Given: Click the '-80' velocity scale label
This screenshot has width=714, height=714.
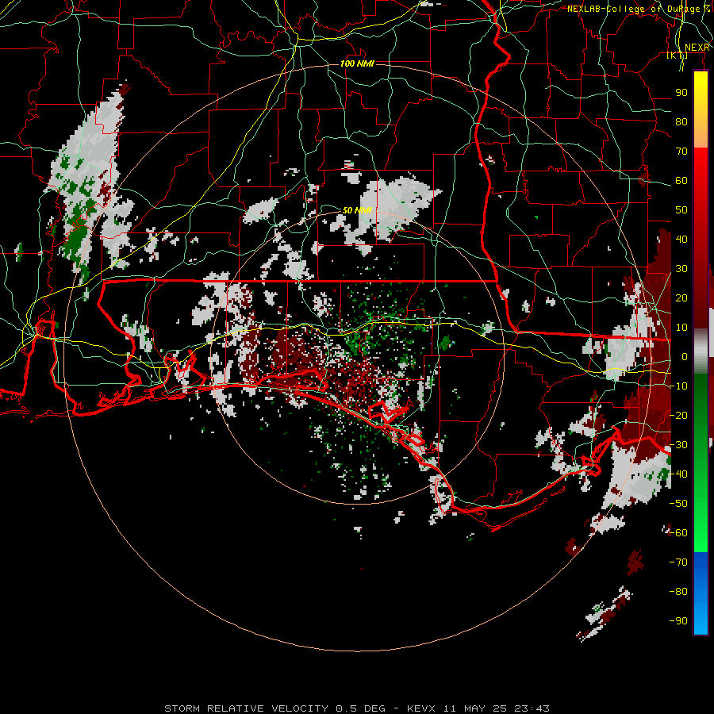Looking at the screenshot, I should point(678,592).
